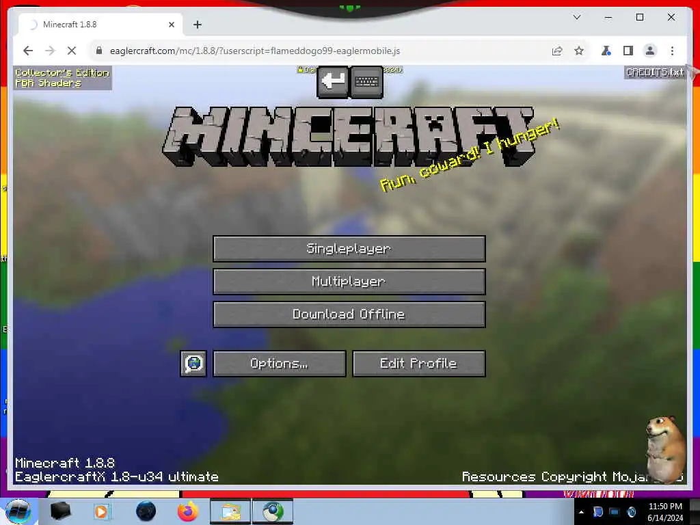Open a new browser tab
This screenshot has height=525, width=700.
pos(198,25)
